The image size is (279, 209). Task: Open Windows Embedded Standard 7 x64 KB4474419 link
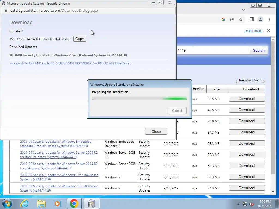click(x=56, y=144)
